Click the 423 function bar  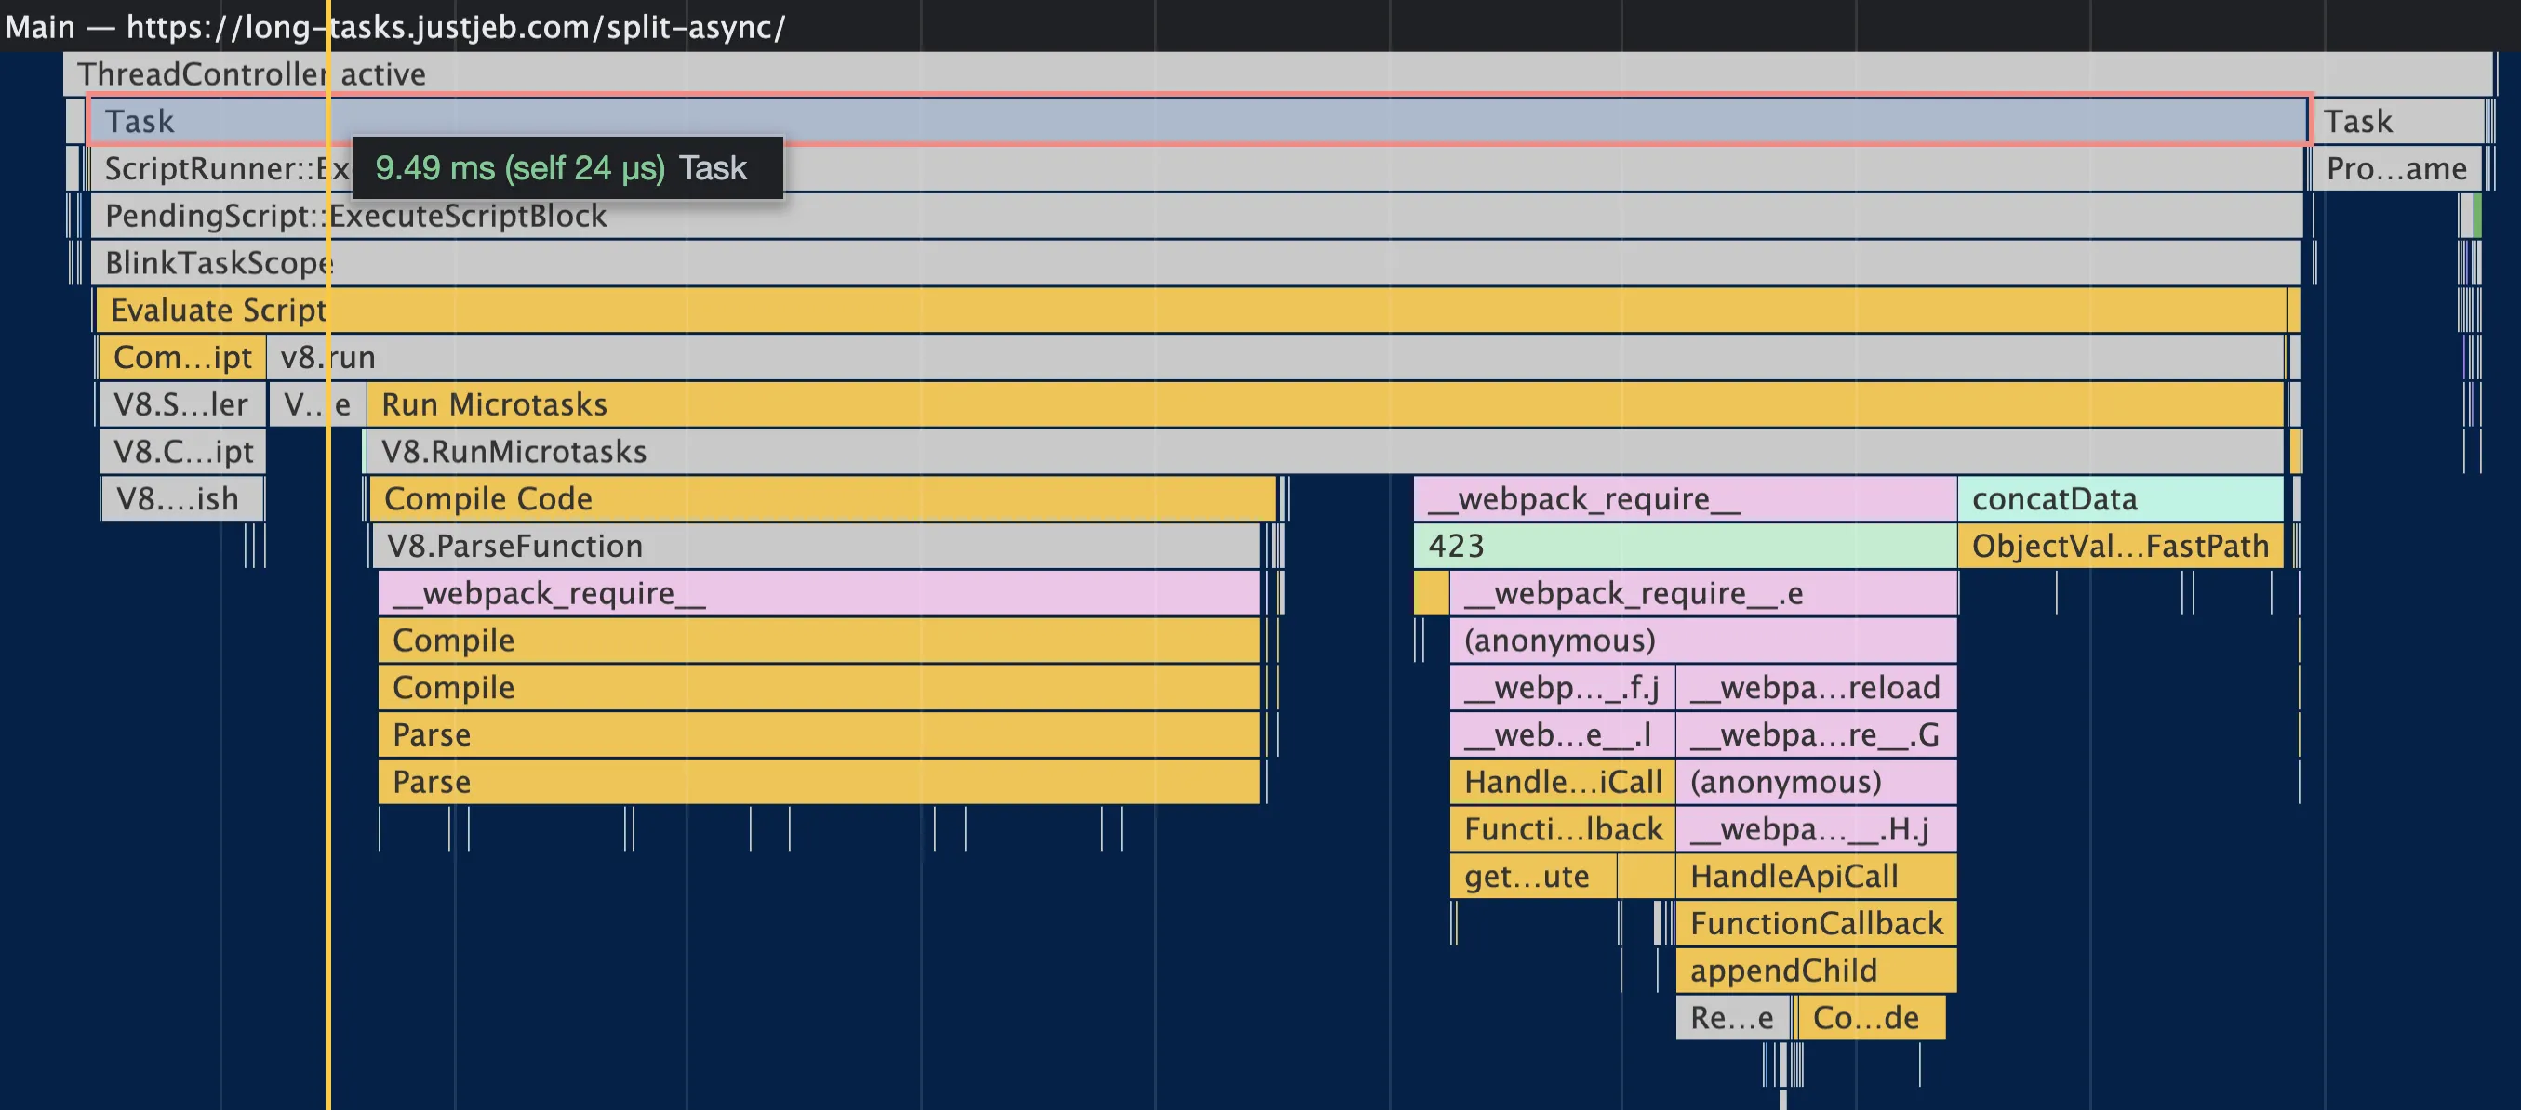pos(1686,546)
